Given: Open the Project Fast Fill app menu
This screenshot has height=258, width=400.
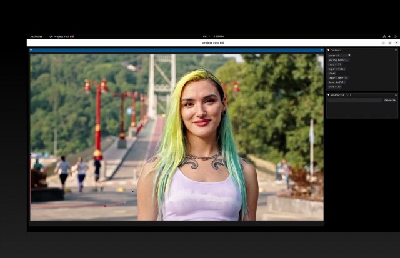Looking at the screenshot, I should (x=61, y=37).
